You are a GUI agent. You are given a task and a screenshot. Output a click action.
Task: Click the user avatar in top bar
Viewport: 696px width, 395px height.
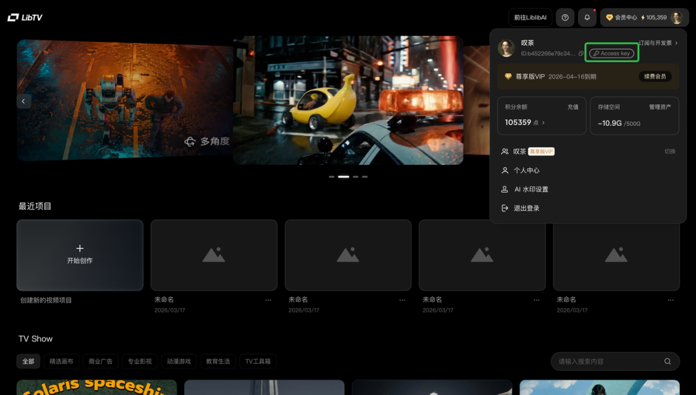tap(676, 17)
